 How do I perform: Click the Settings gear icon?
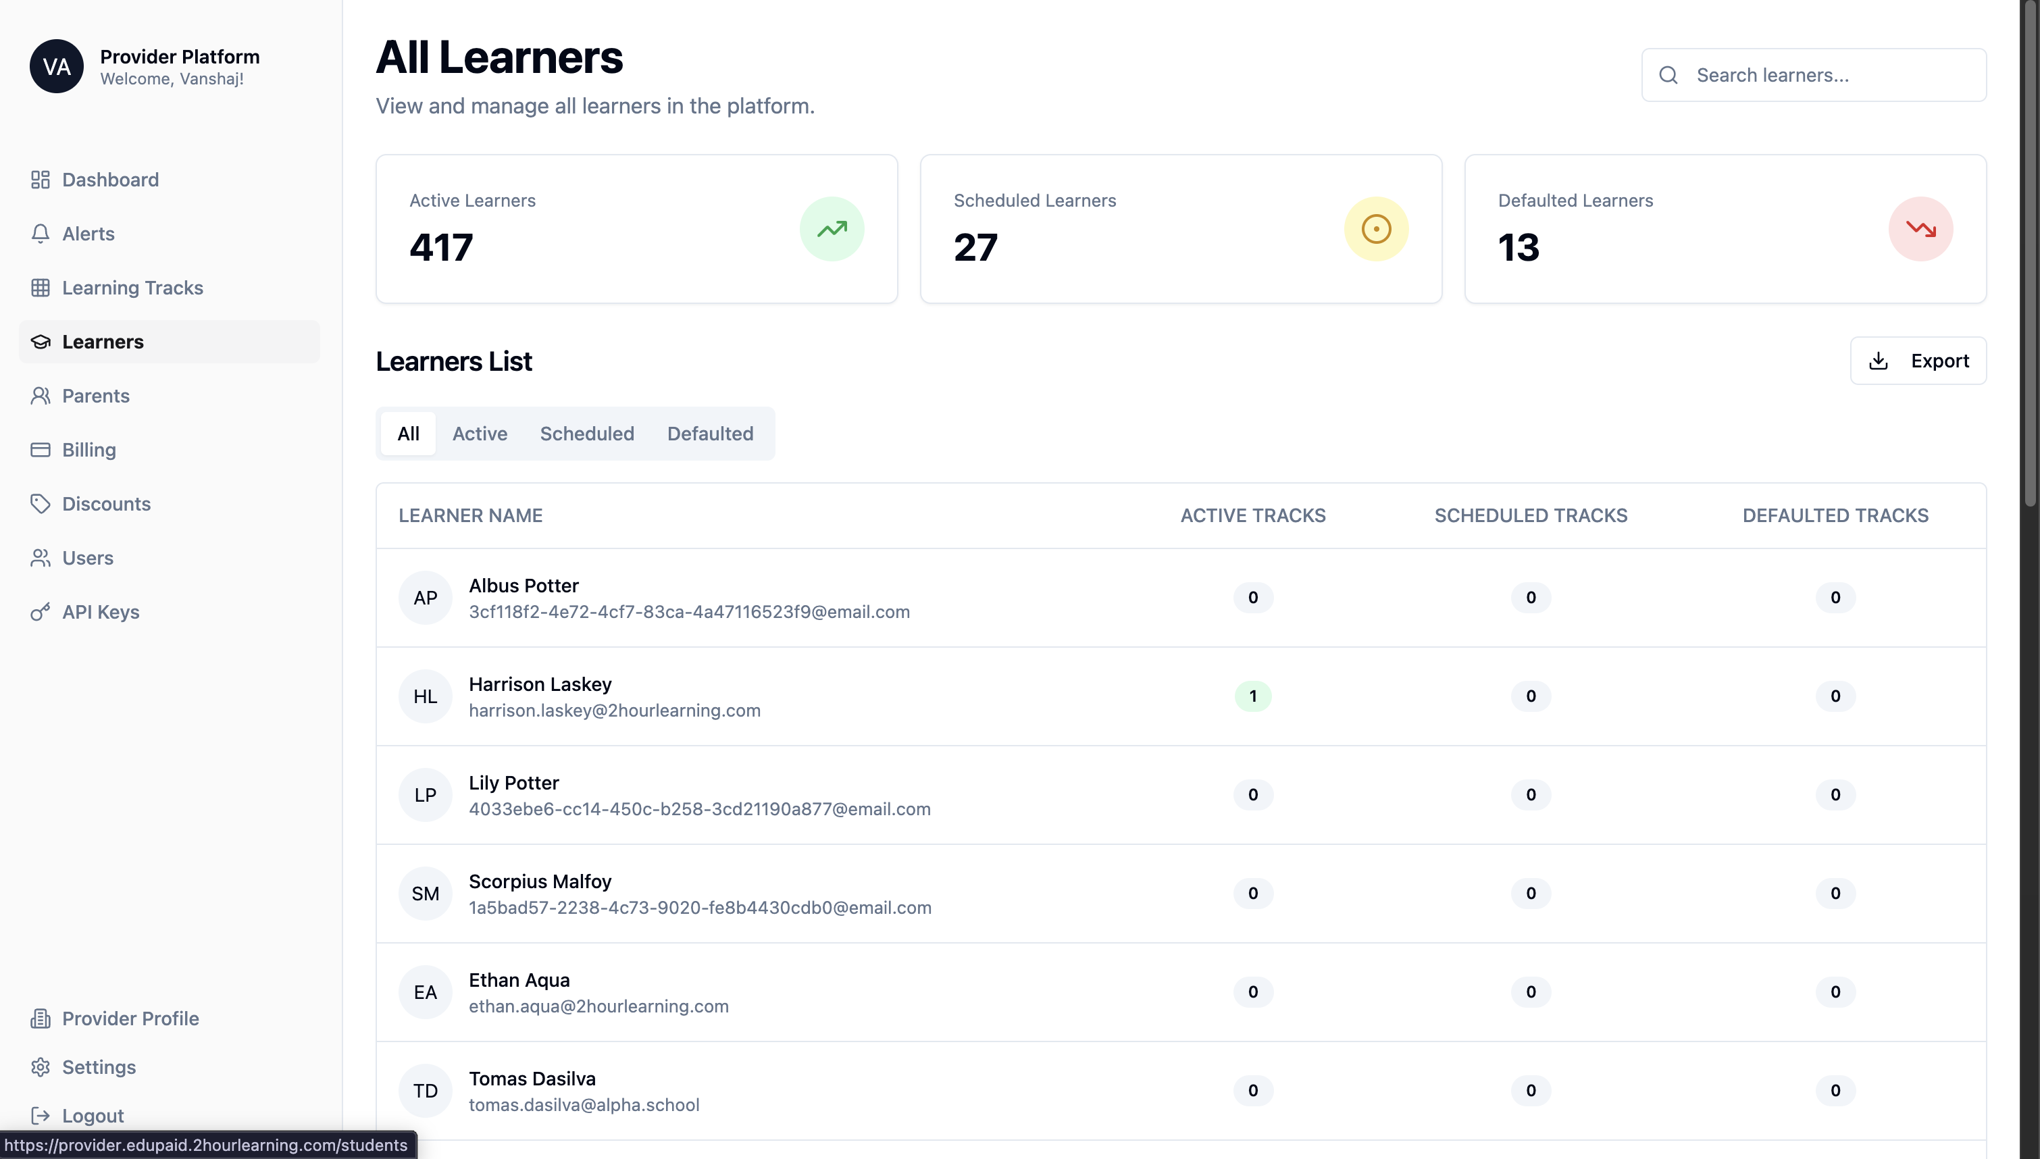tap(41, 1066)
